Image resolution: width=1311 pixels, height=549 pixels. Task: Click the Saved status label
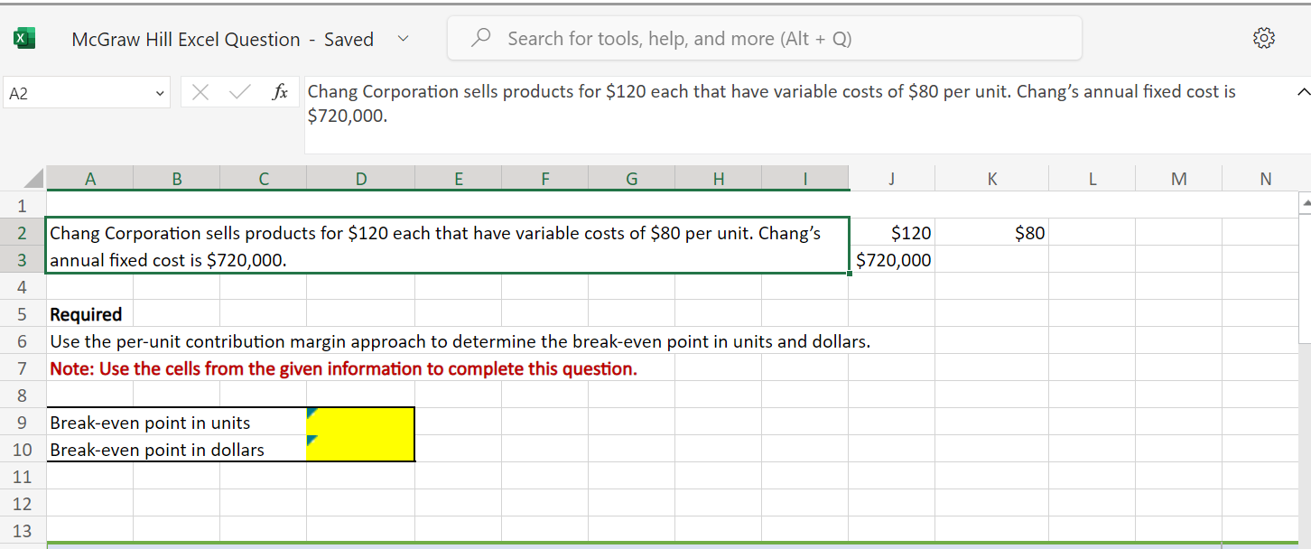349,39
